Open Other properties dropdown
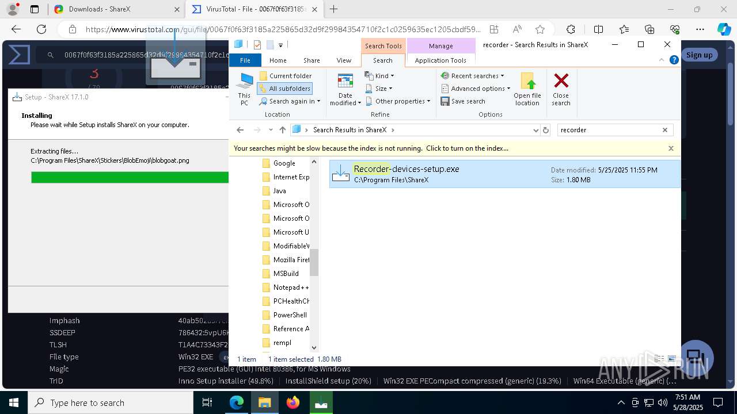Viewport: 737px width, 414px height. (398, 101)
